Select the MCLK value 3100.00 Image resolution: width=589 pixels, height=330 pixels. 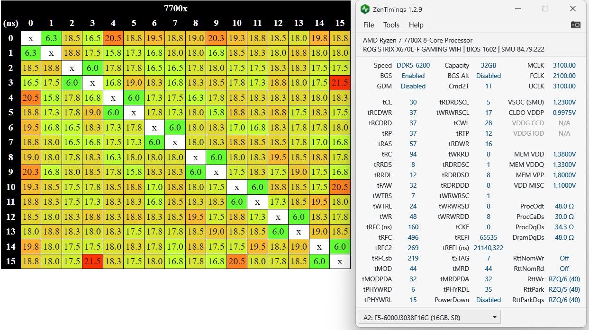(x=564, y=65)
